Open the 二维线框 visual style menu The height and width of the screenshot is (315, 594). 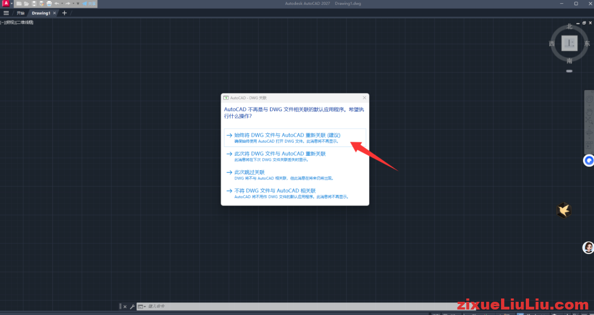[x=25, y=23]
